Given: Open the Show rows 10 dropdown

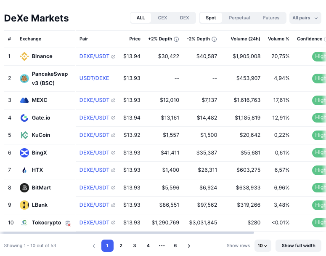Looking at the screenshot, I should coord(262,246).
